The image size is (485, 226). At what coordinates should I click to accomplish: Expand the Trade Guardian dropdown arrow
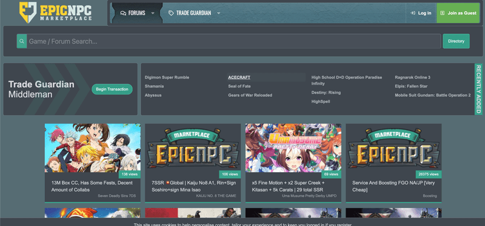point(218,13)
